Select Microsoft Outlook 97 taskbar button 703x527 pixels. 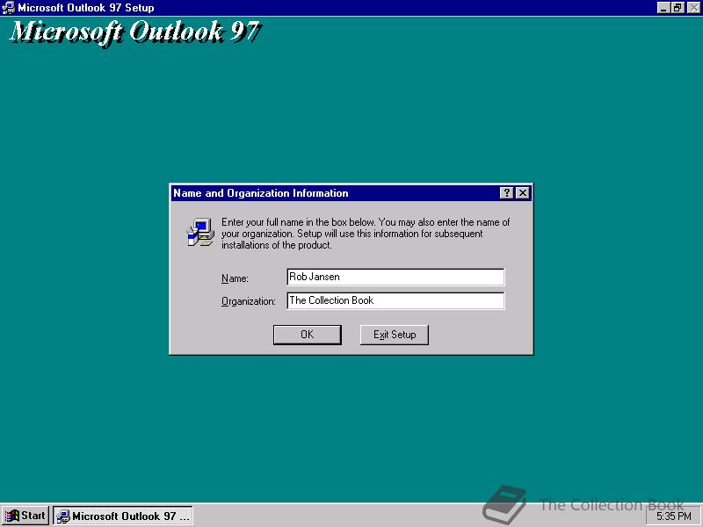pos(123,516)
